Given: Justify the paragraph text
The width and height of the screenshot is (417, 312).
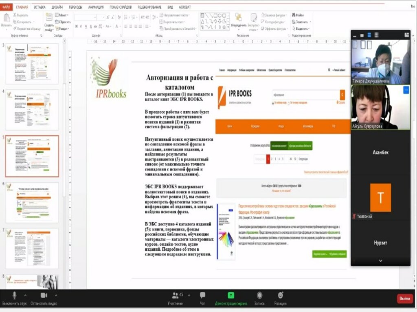Looking at the screenshot, I should point(140,26).
